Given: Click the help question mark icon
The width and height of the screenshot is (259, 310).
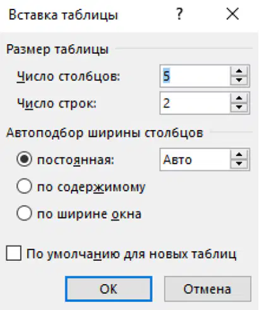Looking at the screenshot, I should tap(179, 14).
